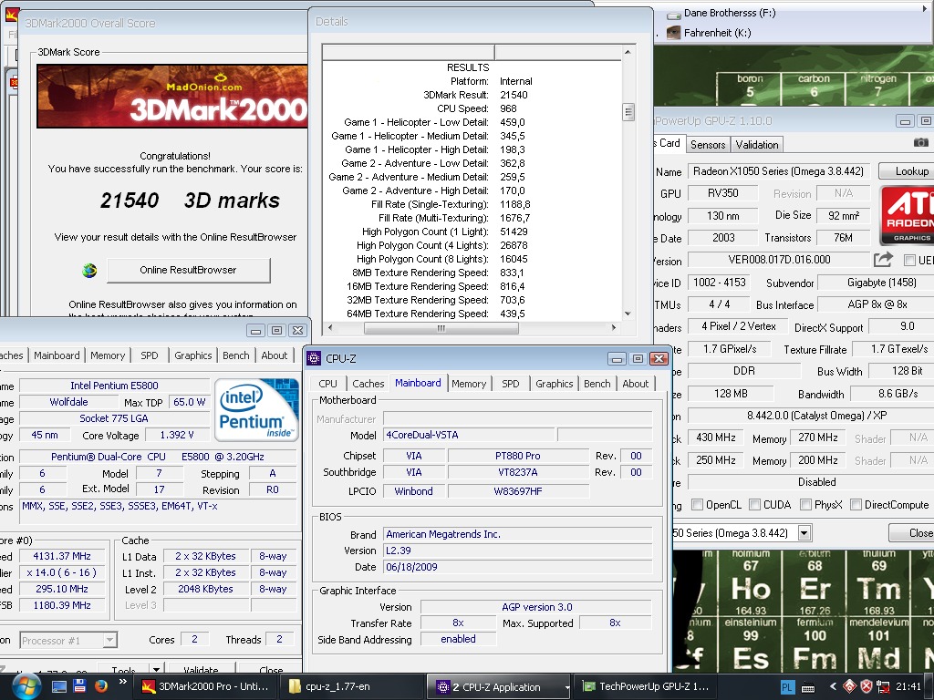Open Bench tab in front CPU-Z window
Screen dimensions: 934x700
pos(597,384)
